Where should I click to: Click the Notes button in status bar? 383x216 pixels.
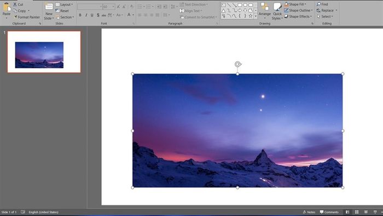coord(309,212)
